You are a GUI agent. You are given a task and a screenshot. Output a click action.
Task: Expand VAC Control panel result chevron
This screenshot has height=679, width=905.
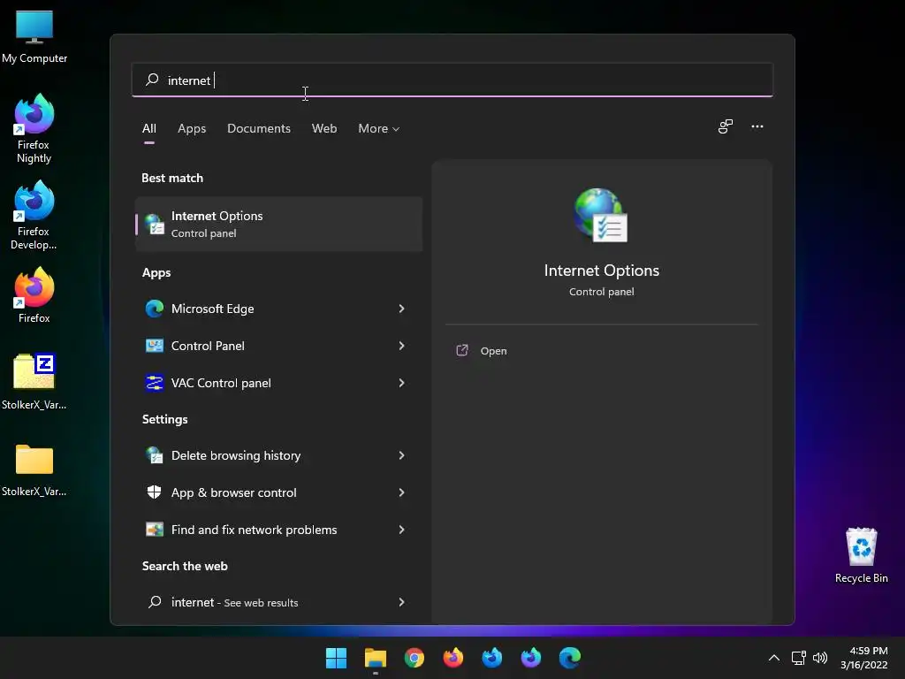(x=402, y=383)
